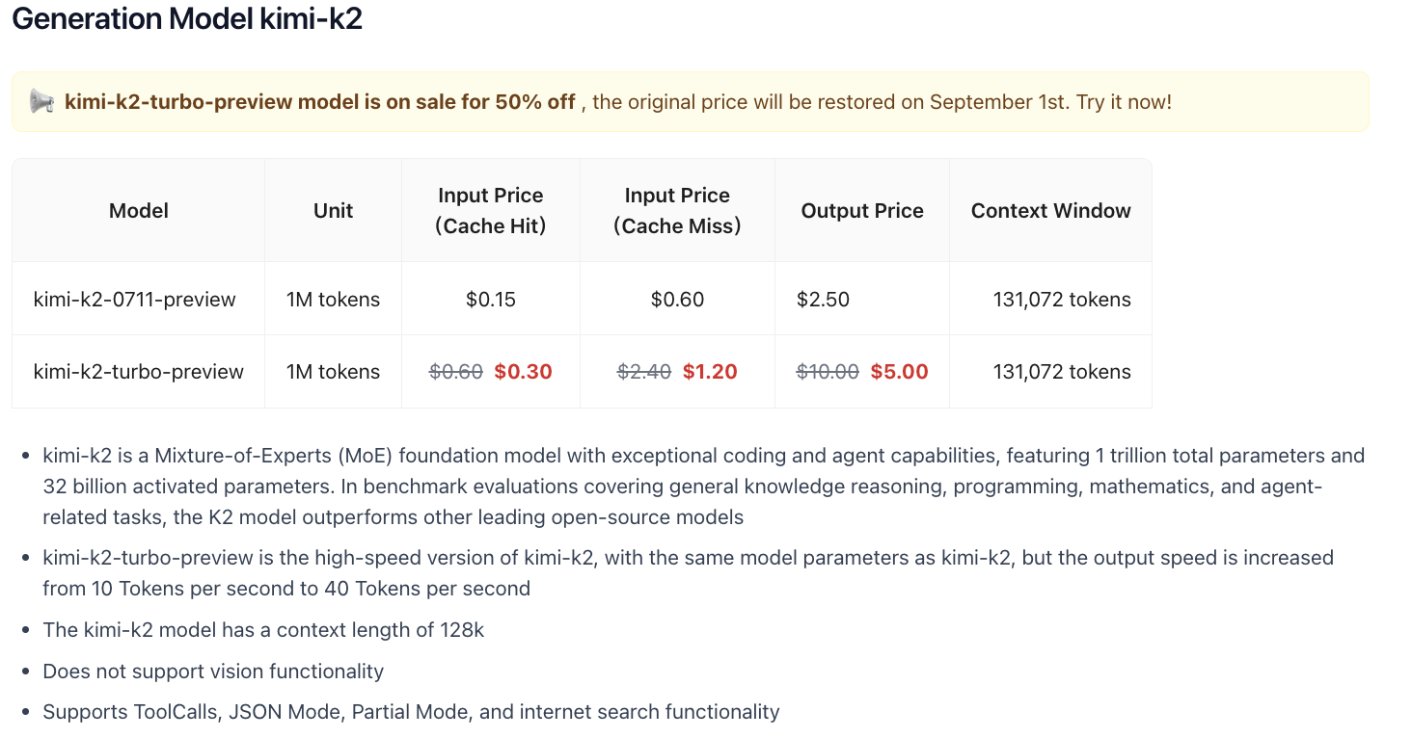The image size is (1412, 738).
Task: Select the "Output Price" column header
Action: (862, 211)
